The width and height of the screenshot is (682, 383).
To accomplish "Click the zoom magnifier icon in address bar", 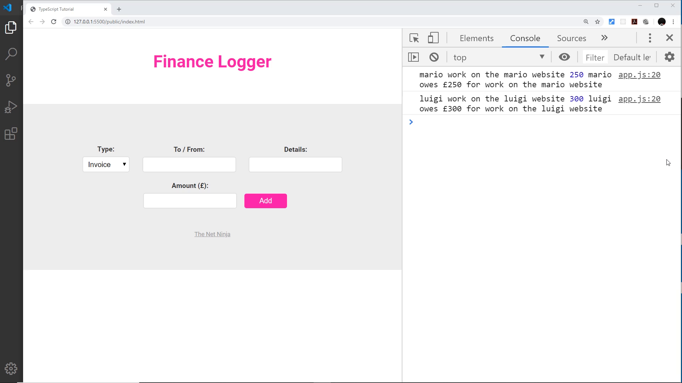I will tap(586, 22).
